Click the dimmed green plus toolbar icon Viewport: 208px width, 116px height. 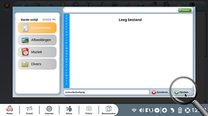tap(63, 4)
